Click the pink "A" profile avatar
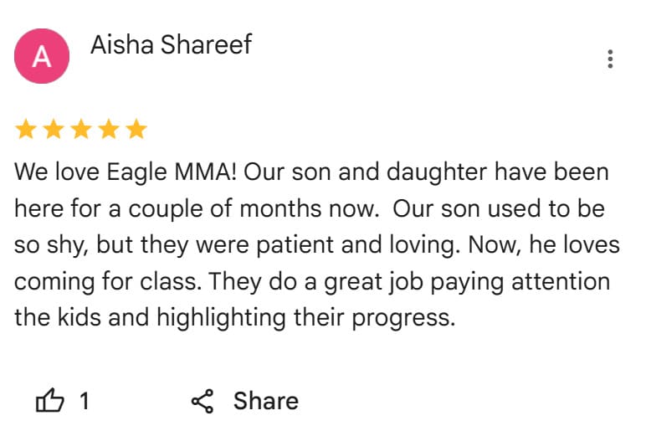The width and height of the screenshot is (646, 431). (x=42, y=55)
